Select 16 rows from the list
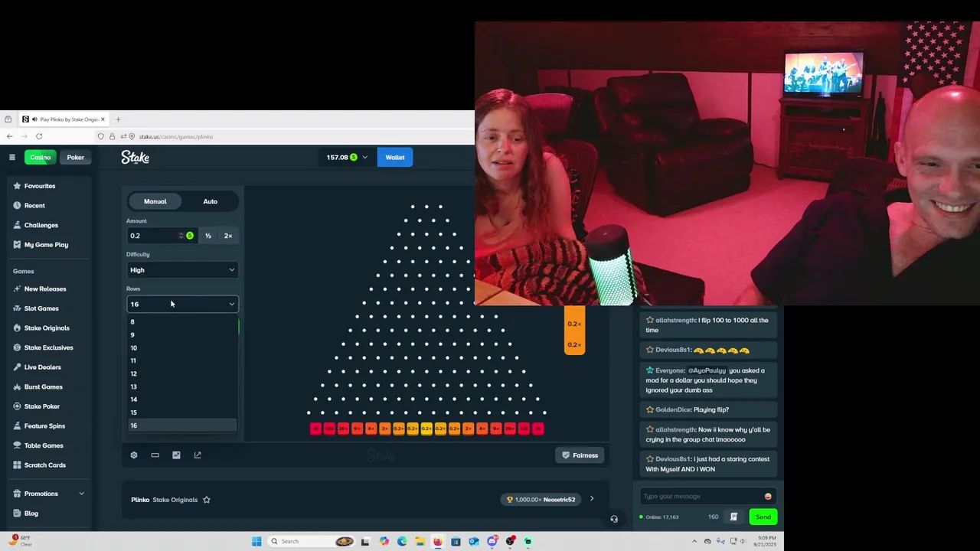The width and height of the screenshot is (980, 551). click(181, 425)
